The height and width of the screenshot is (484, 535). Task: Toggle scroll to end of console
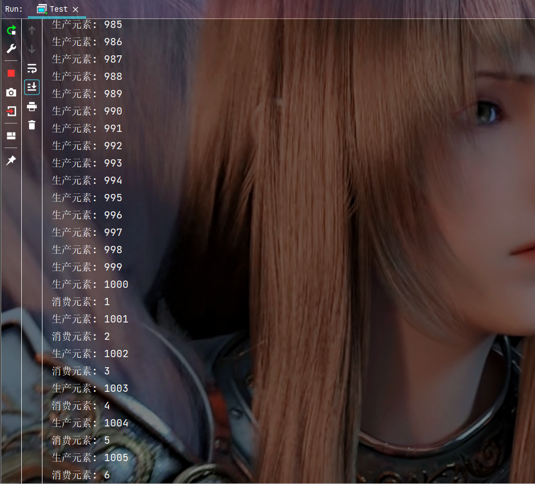pos(32,87)
